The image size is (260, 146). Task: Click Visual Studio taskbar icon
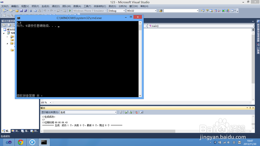coord(9,142)
